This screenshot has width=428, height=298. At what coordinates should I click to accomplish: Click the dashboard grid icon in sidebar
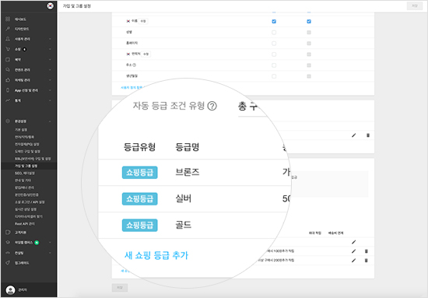click(8, 19)
